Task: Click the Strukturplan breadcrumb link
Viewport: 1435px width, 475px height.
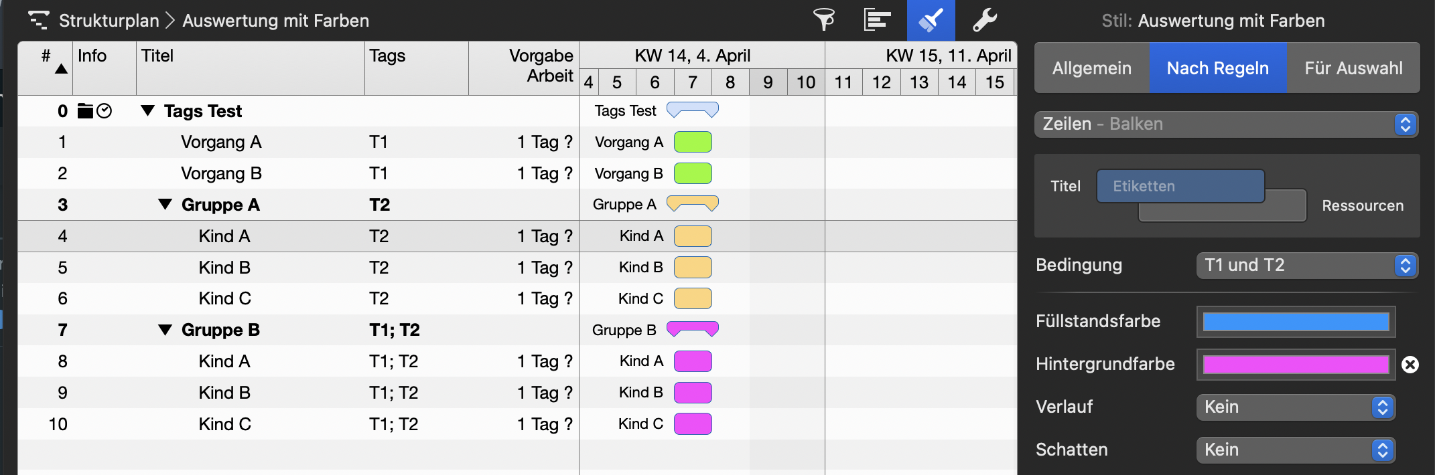Action: click(109, 21)
